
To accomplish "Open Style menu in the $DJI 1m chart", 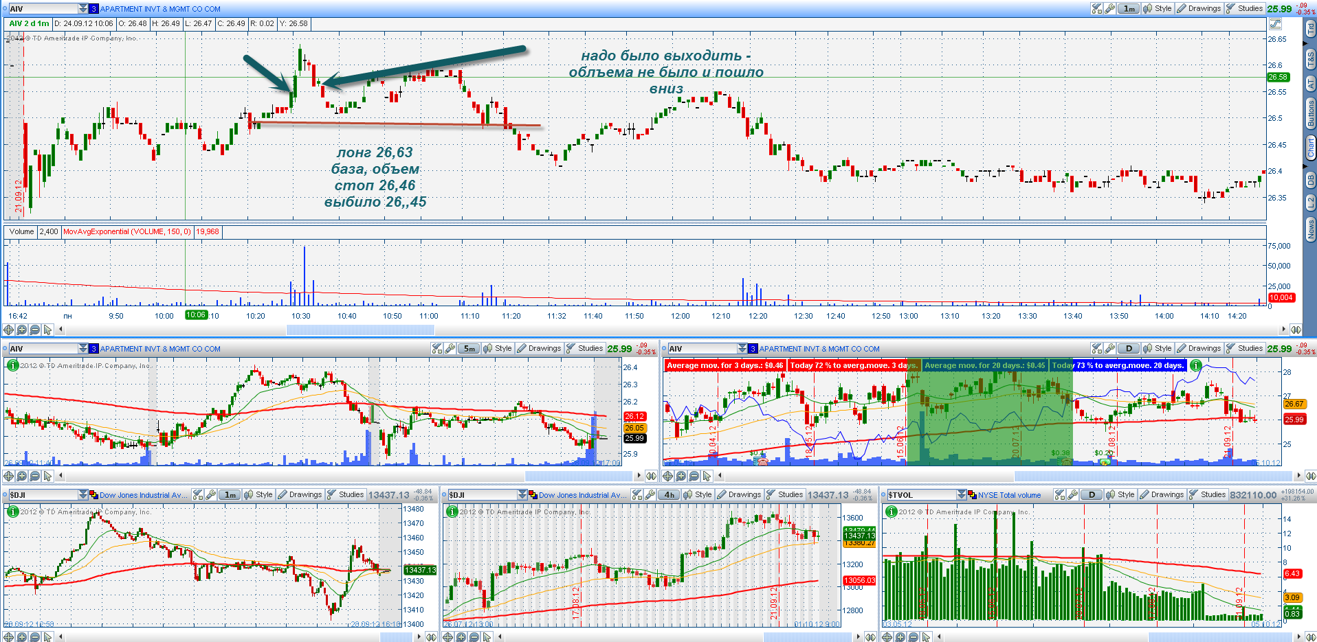I will (x=258, y=495).
